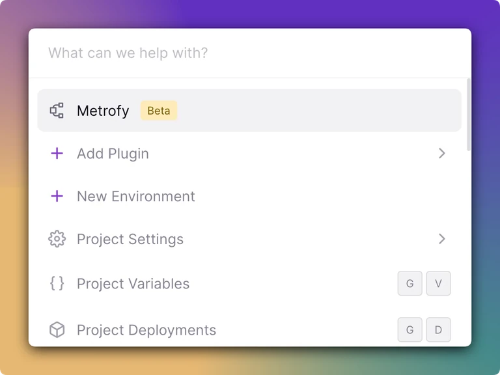Open the Project Variables entry
This screenshot has height=375, width=500.
click(x=249, y=283)
